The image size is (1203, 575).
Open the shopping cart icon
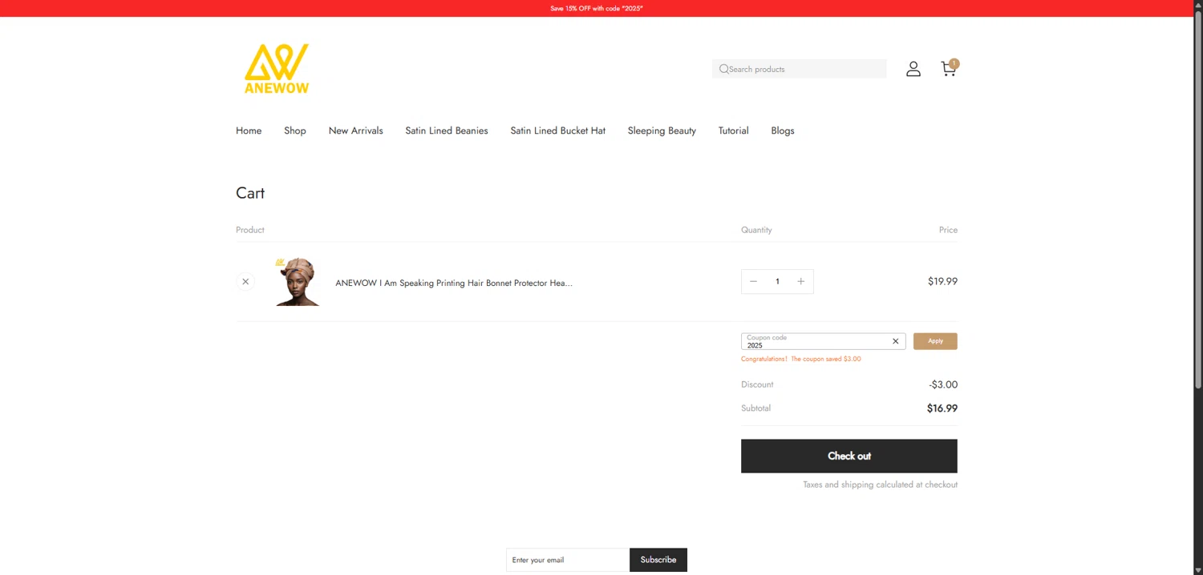tap(949, 68)
